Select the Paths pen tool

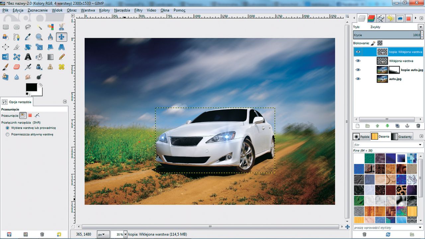point(17,37)
